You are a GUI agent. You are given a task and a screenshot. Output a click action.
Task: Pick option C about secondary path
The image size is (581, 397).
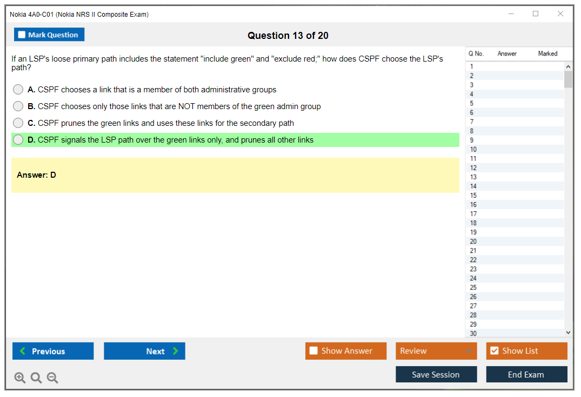18,123
